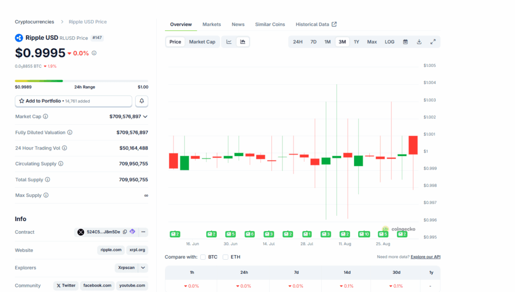Set the chart range to 7D
Viewport: 515px width, 292px height.
pyautogui.click(x=313, y=42)
